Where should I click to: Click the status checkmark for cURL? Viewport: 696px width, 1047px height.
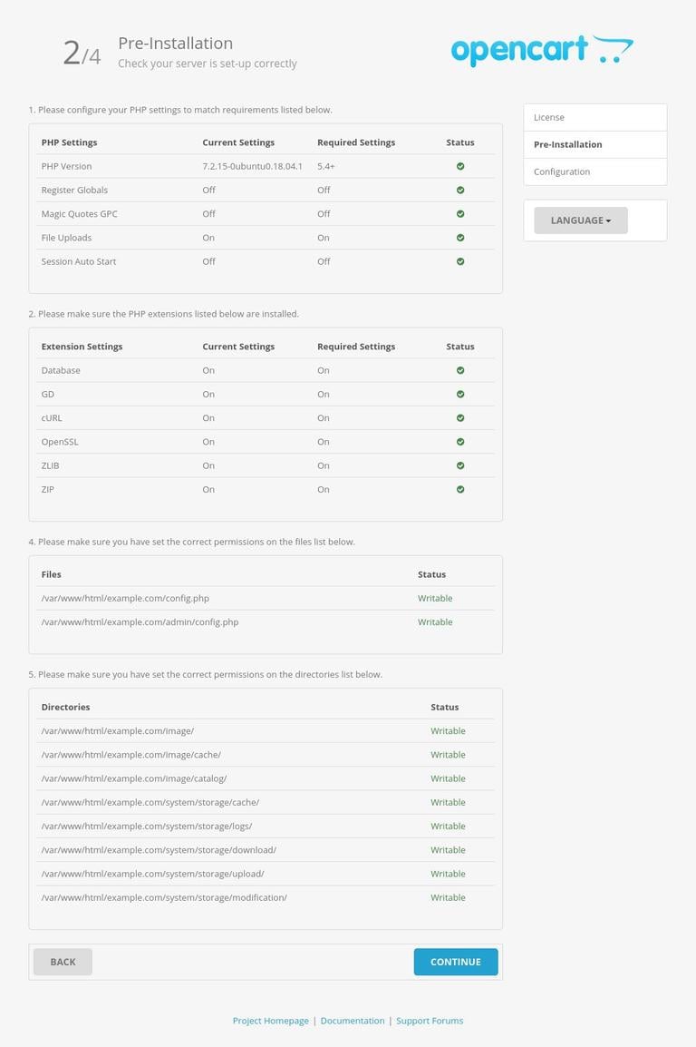[460, 417]
